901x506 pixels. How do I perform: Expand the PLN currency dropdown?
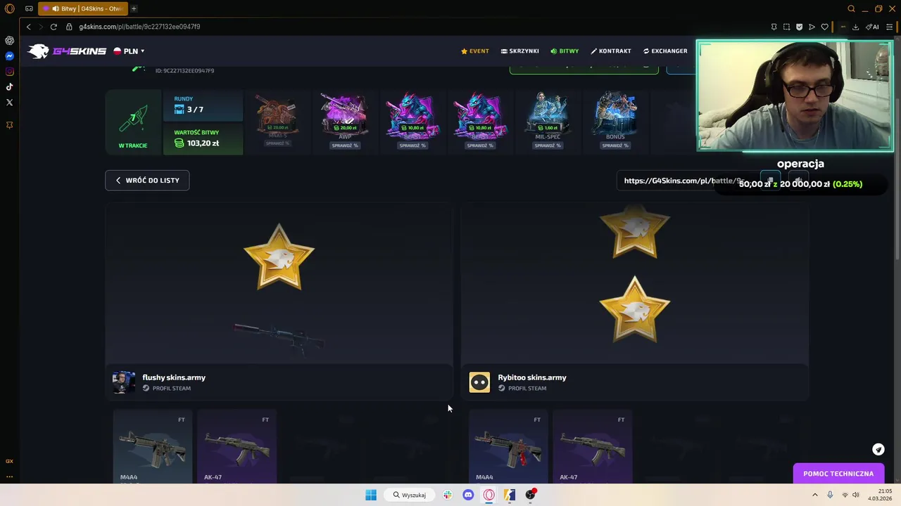[129, 51]
